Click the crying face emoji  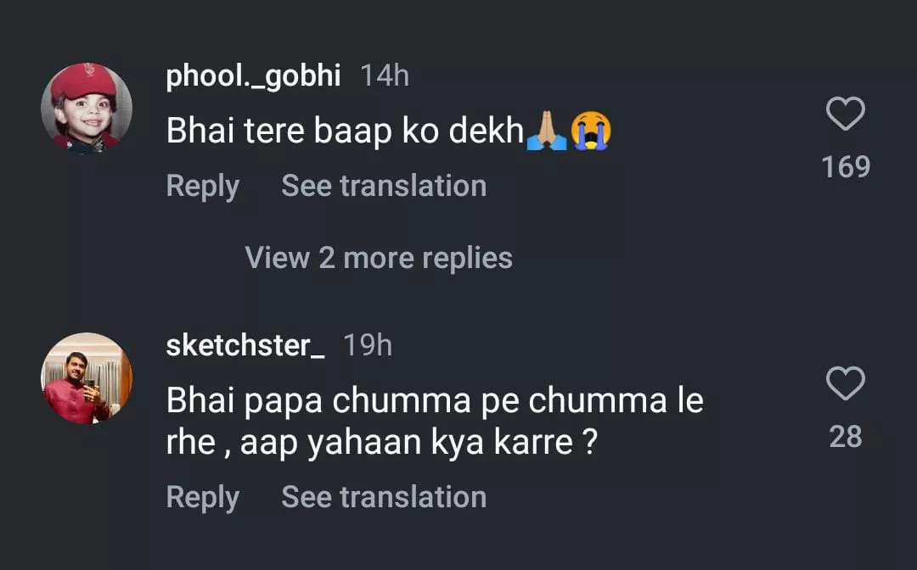pyautogui.click(x=591, y=132)
